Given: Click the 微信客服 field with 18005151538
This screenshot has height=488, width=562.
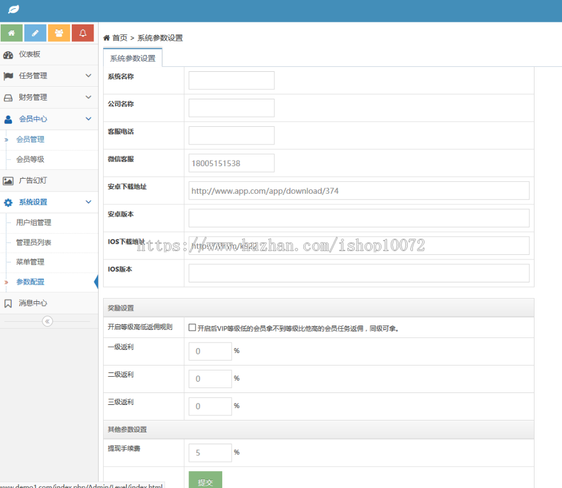Looking at the screenshot, I should 232,163.
